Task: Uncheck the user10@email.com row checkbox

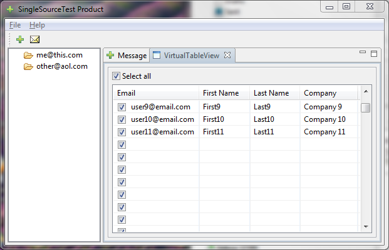Action: (122, 119)
